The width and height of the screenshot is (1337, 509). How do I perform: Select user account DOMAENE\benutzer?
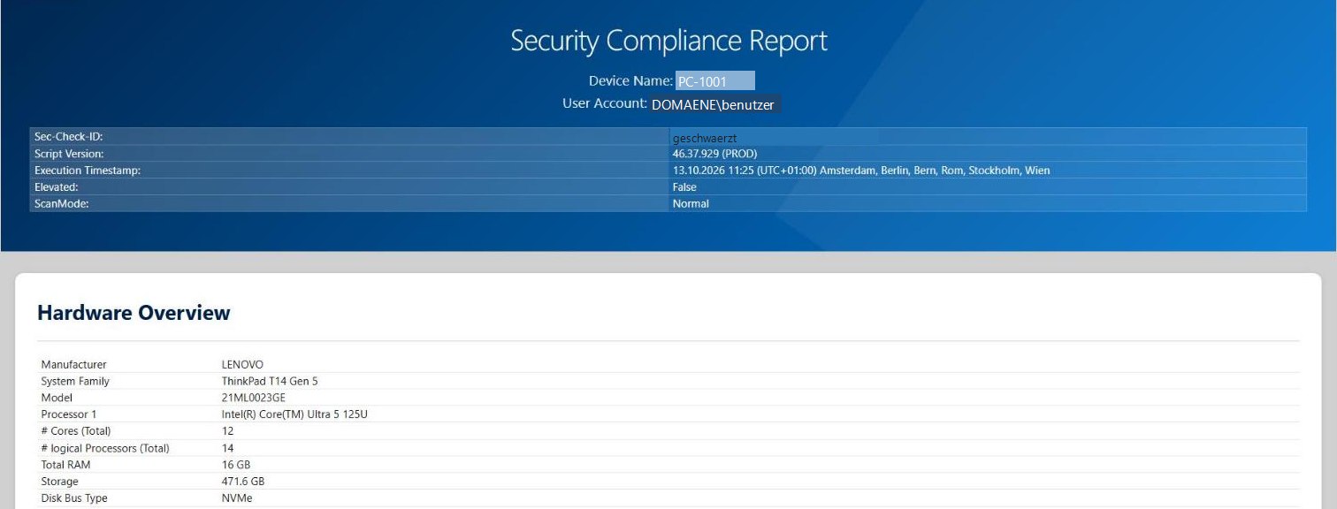point(713,104)
